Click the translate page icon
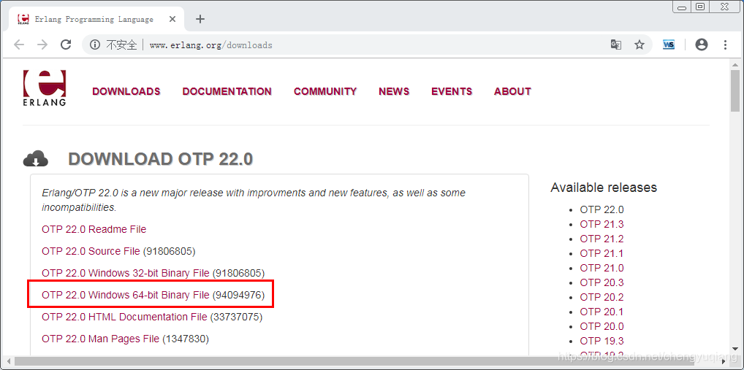The width and height of the screenshot is (744, 370). (x=616, y=45)
